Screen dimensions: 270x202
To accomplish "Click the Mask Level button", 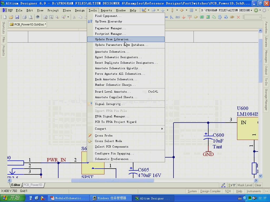I will point(245,185).
